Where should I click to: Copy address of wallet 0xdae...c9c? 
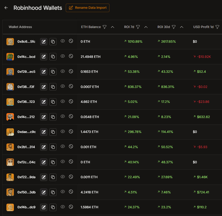click(53, 132)
